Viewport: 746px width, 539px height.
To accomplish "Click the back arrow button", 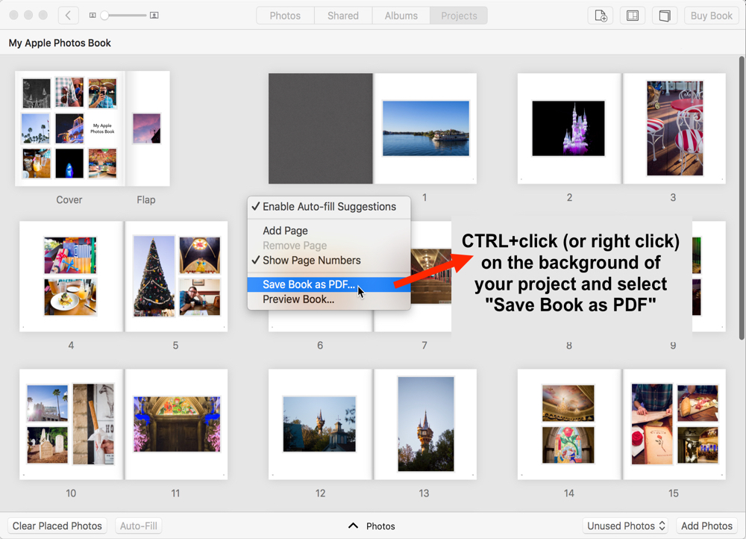I will pyautogui.click(x=68, y=15).
